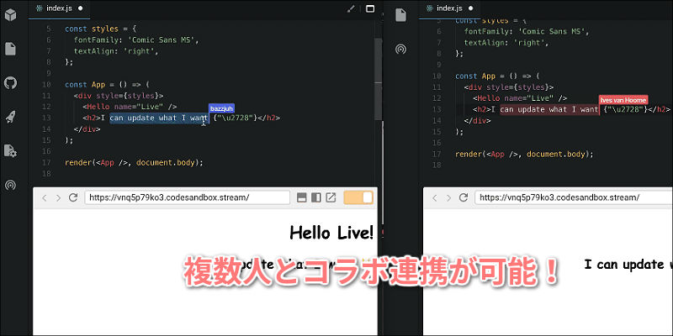This screenshot has width=673, height=336.
Task: Open Project Info cube icon in left sidebar
Action: [x=10, y=15]
